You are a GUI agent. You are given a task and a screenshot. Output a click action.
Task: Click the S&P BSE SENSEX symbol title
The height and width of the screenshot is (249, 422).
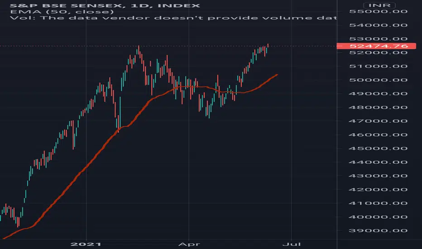[x=68, y=5]
